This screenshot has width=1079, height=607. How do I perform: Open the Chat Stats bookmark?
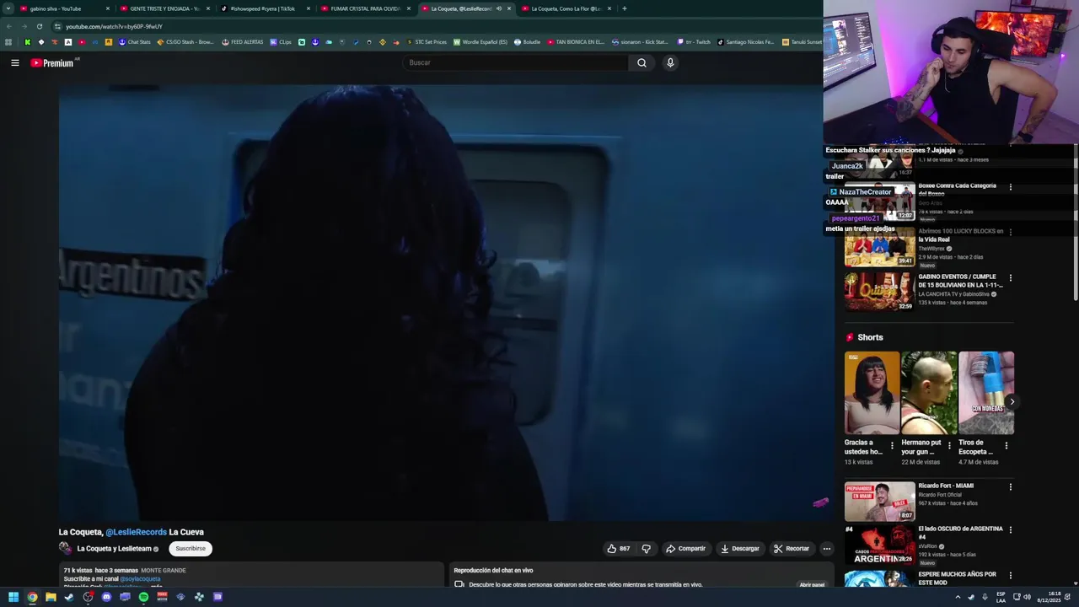pos(134,42)
